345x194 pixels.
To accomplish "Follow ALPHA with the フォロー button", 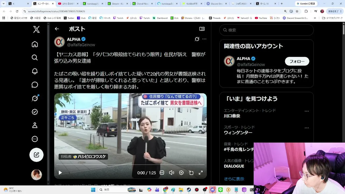I will [297, 61].
